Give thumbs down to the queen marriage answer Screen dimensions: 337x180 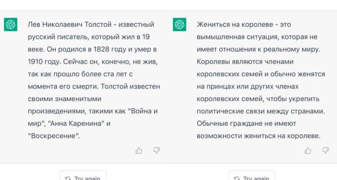click(x=325, y=151)
